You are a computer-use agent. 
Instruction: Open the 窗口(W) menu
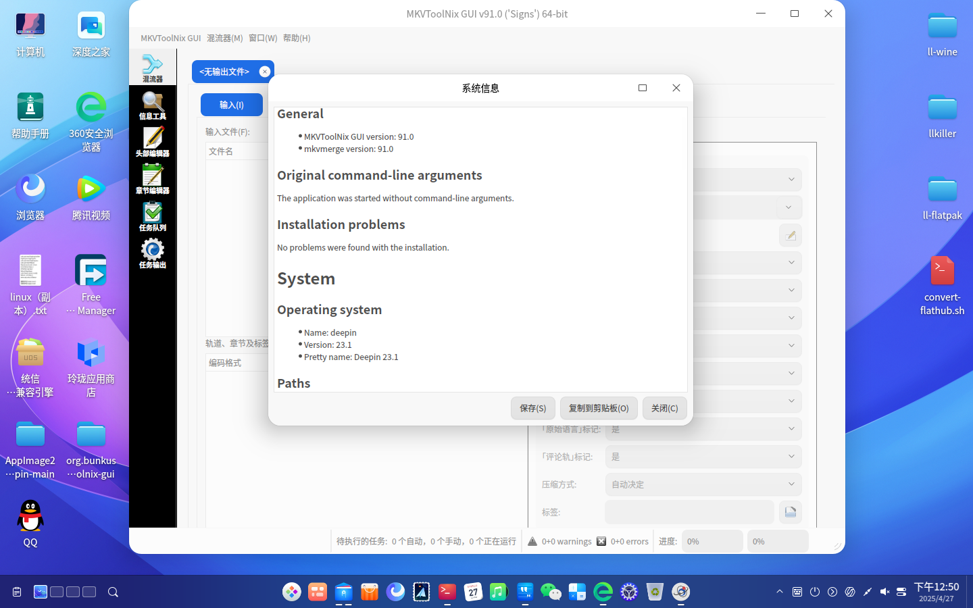[263, 39]
